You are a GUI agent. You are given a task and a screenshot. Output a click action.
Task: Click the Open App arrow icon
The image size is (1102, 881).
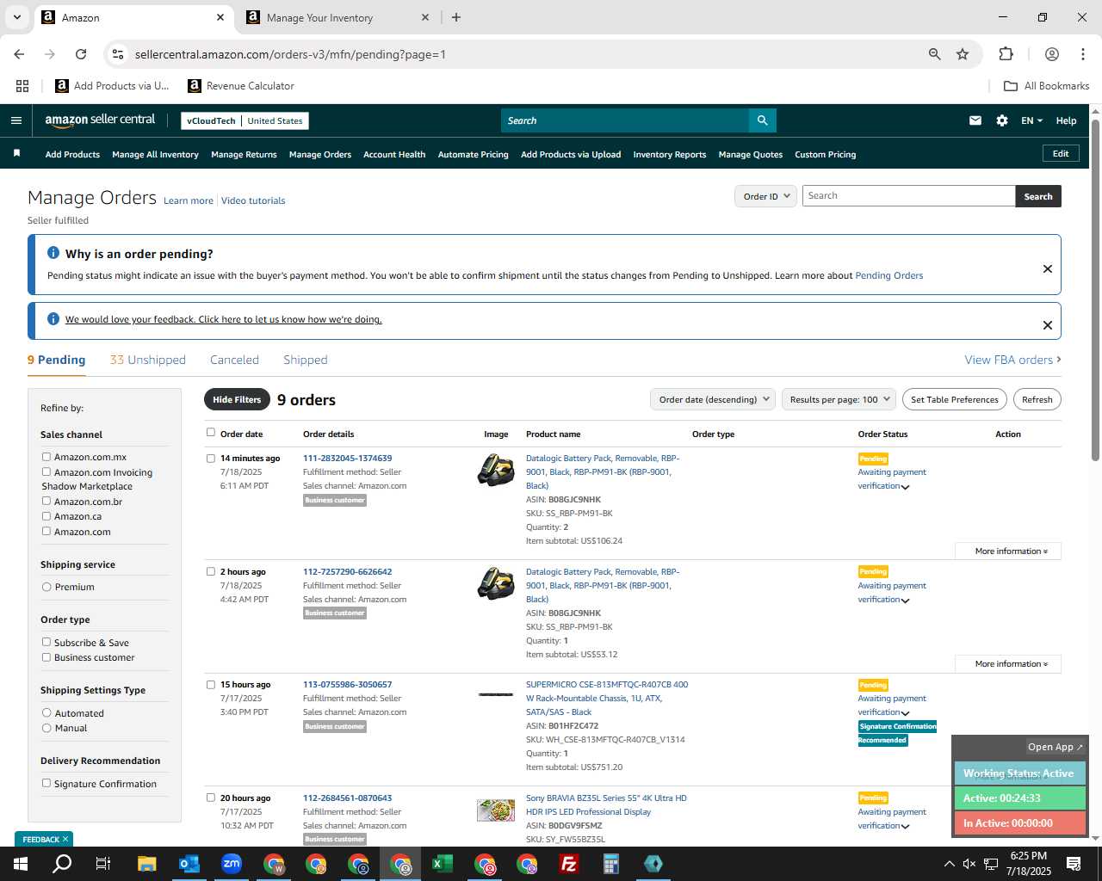tap(1080, 747)
